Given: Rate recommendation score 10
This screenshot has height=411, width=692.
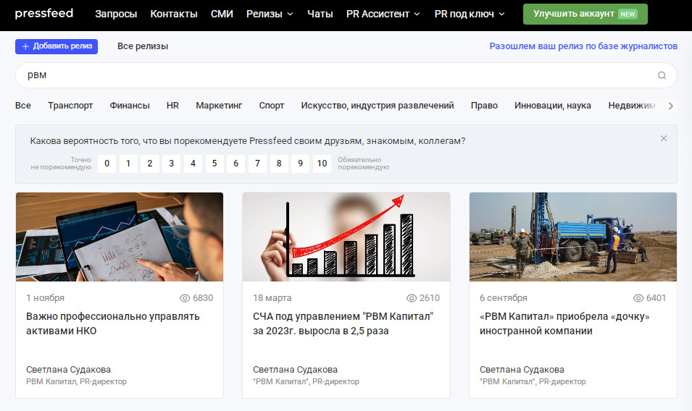Looking at the screenshot, I should coord(322,164).
